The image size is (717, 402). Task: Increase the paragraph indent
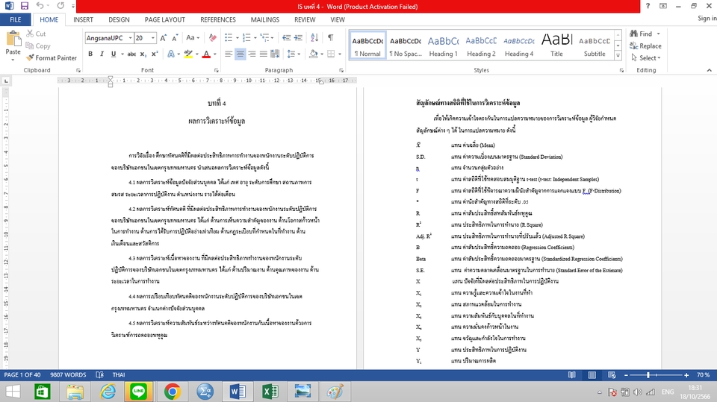298,38
